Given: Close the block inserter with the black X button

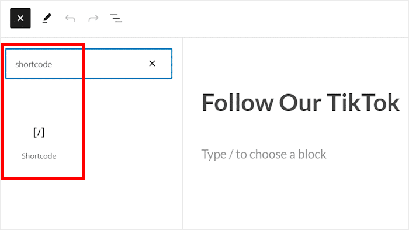Looking at the screenshot, I should click(x=20, y=18).
